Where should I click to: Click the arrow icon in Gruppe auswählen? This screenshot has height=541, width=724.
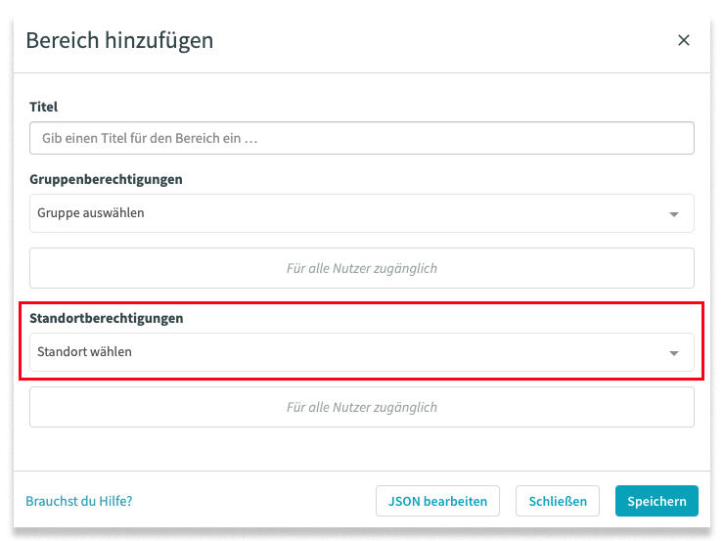point(673,214)
